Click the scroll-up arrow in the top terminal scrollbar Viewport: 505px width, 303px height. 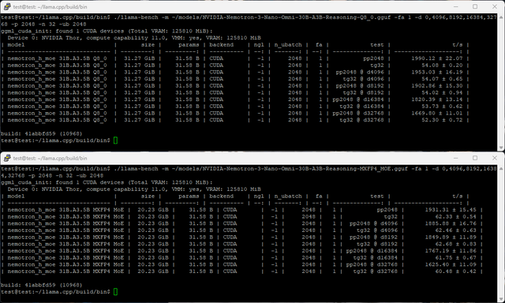pyautogui.click(x=501, y=17)
